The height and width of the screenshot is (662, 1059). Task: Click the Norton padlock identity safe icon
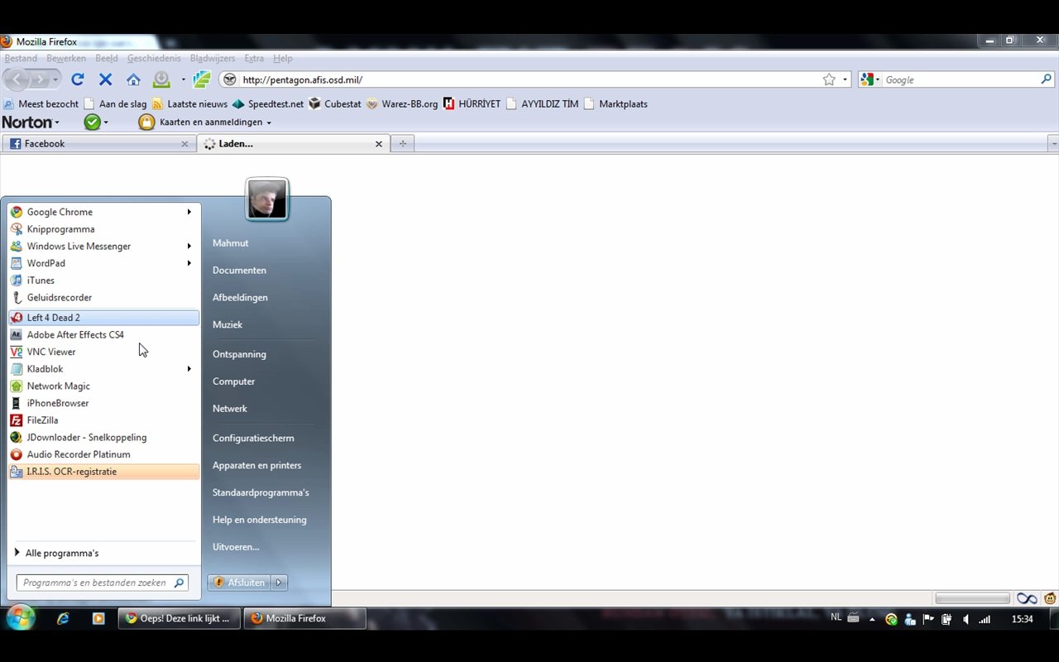tap(146, 122)
